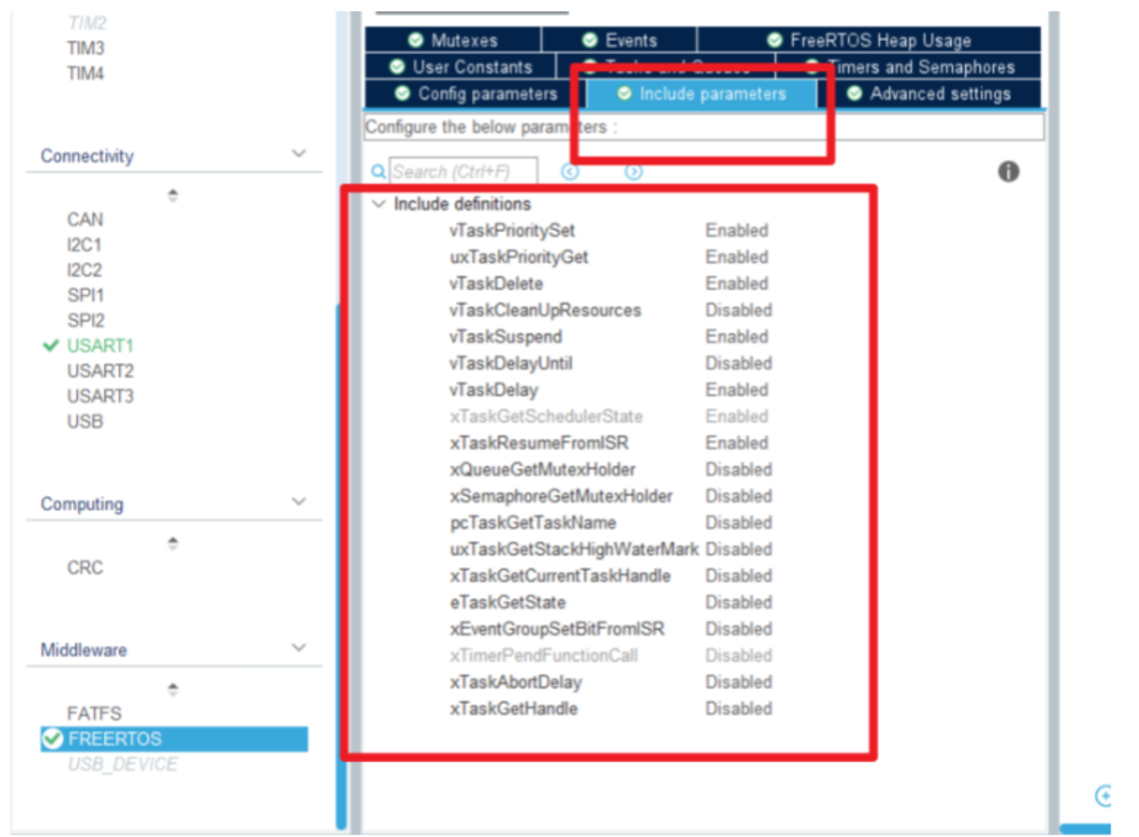Open enabled USART1 peripheral
The height and width of the screenshot is (837, 1139).
pyautogui.click(x=100, y=345)
